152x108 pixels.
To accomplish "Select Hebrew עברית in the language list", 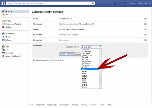I will pos(85,67).
